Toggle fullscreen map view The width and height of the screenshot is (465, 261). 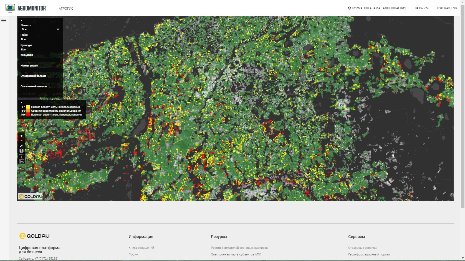(21, 146)
